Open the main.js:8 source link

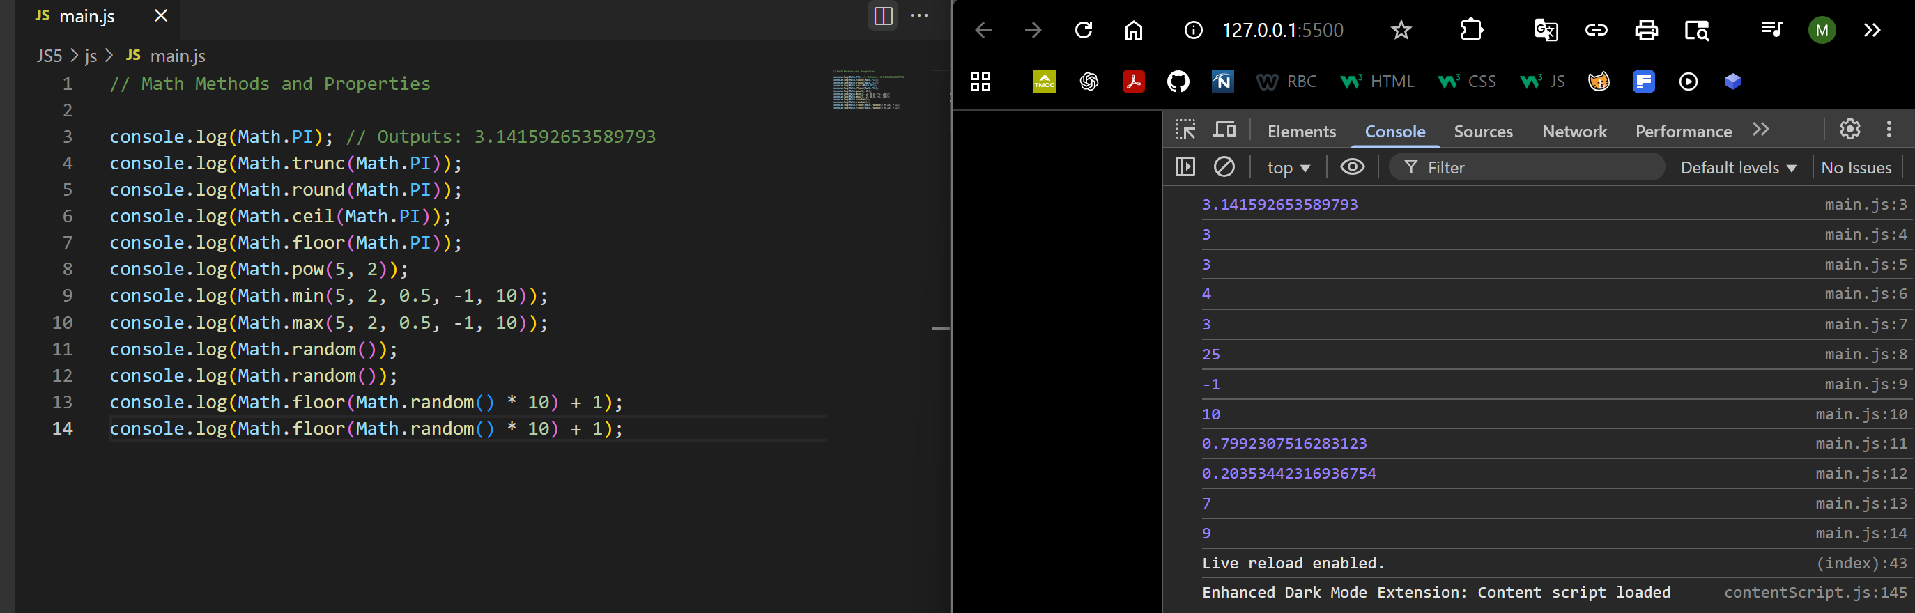point(1866,355)
